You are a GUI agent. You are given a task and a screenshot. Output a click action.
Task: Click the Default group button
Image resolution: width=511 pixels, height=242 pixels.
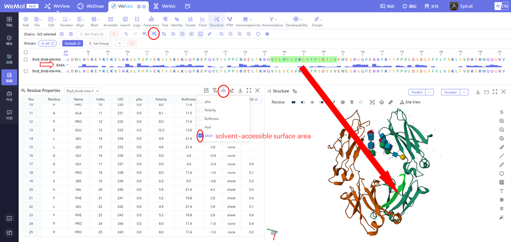click(72, 43)
